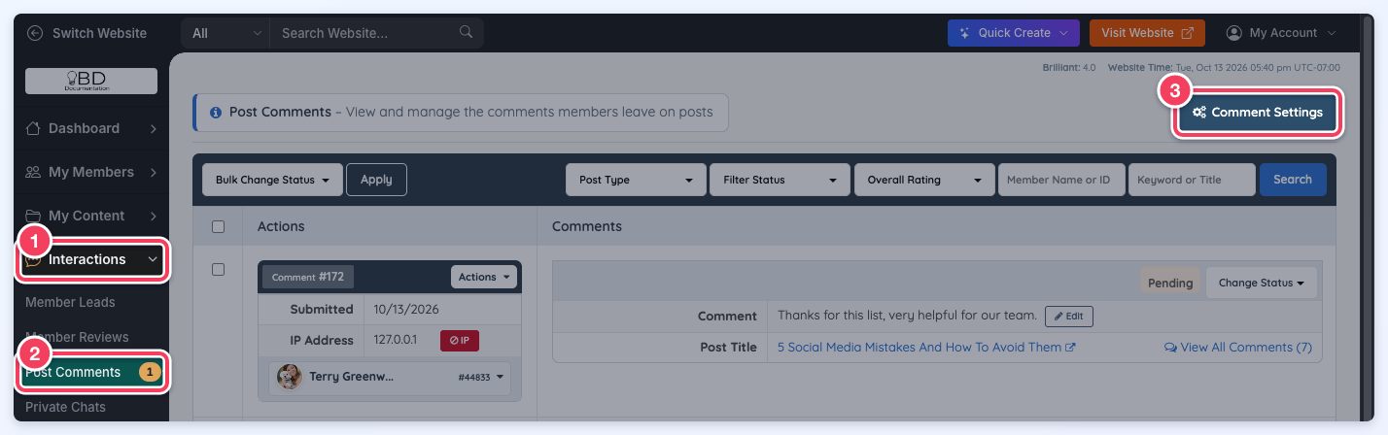Open the All search scope dropdown
Screen dimensions: 1388x435
[226, 33]
